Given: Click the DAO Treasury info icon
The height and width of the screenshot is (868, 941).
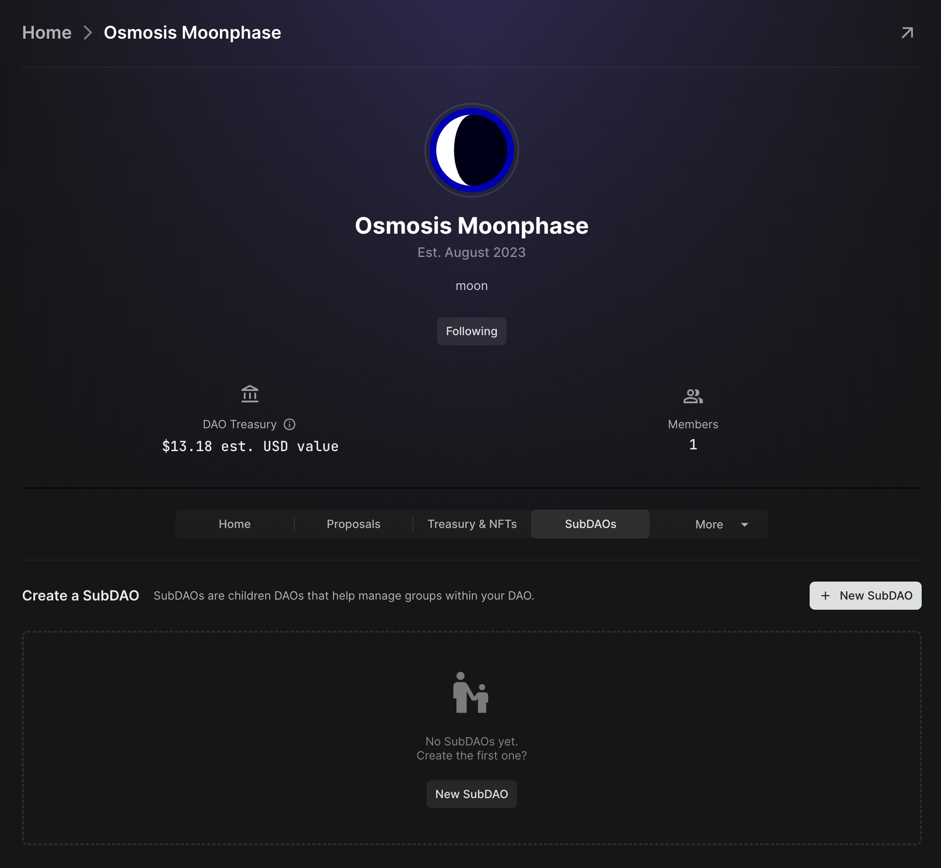Looking at the screenshot, I should coord(290,424).
